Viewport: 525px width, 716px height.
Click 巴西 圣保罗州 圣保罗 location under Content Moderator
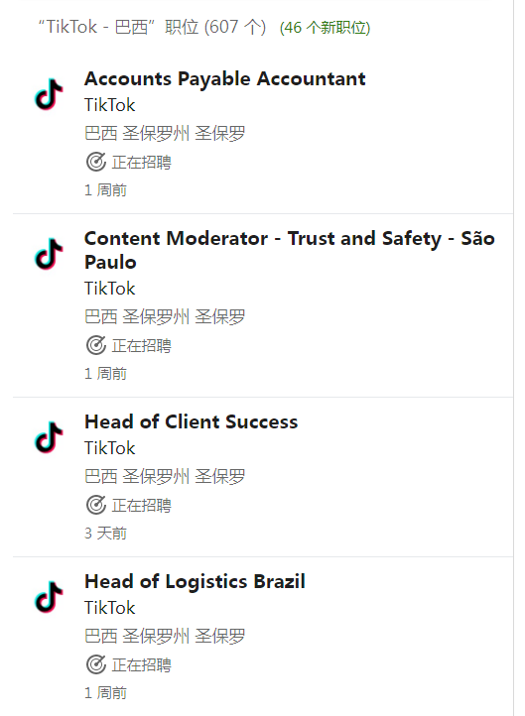point(165,316)
